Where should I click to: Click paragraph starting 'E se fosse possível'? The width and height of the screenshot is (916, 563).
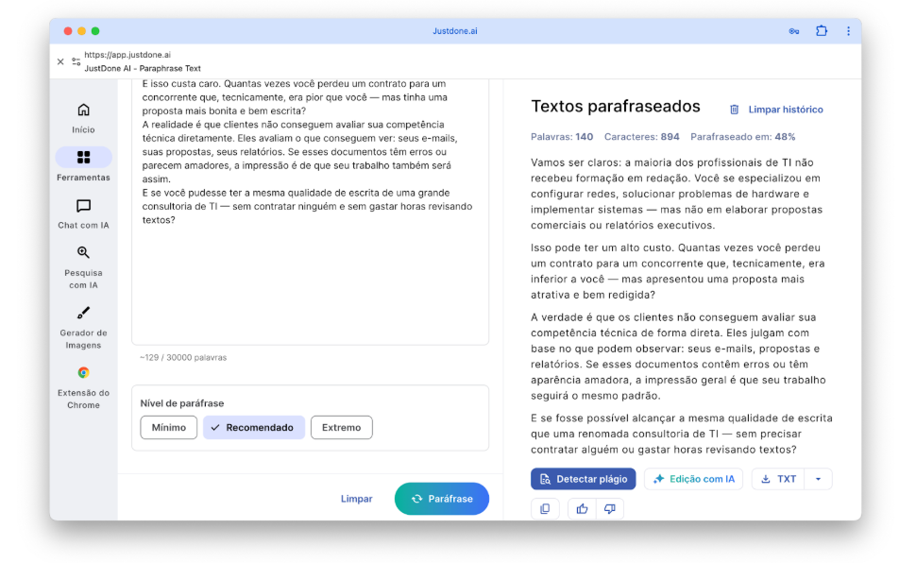point(681,434)
